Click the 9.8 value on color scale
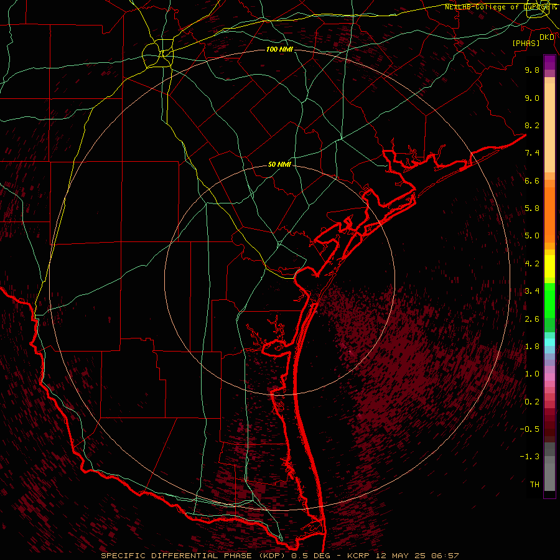Screen dimensions: 560x560 coord(532,70)
